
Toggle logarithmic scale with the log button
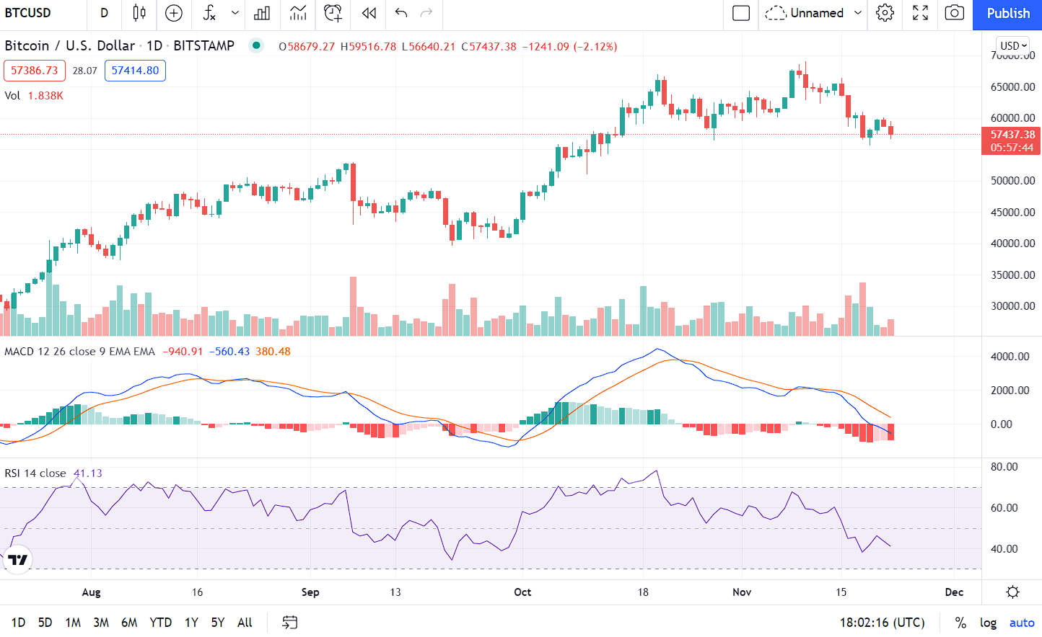[988, 623]
